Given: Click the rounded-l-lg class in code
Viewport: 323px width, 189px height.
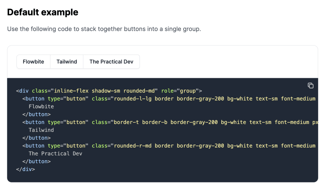Looking at the screenshot, I should point(133,99).
